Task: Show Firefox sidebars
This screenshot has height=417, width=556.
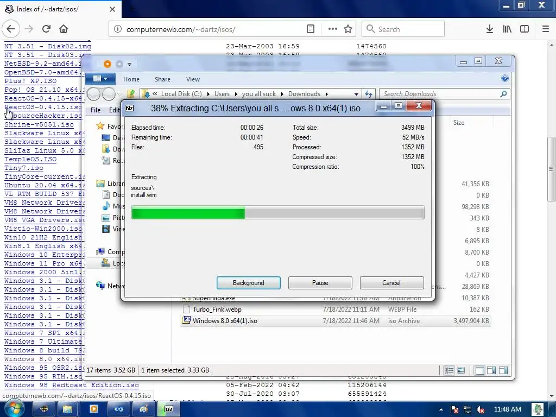Action: pyautogui.click(x=525, y=29)
